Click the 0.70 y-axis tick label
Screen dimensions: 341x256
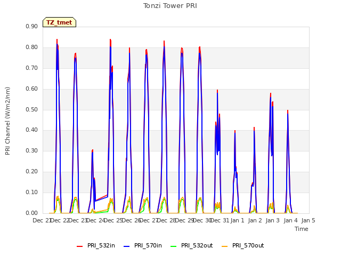click(32, 68)
